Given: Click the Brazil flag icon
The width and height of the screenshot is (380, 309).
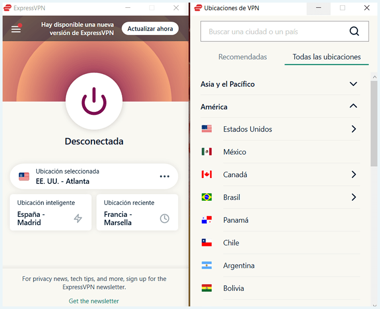Looking at the screenshot, I should [206, 197].
